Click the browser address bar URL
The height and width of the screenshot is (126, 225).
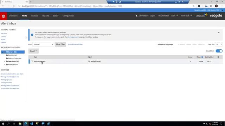[x=72, y=6]
